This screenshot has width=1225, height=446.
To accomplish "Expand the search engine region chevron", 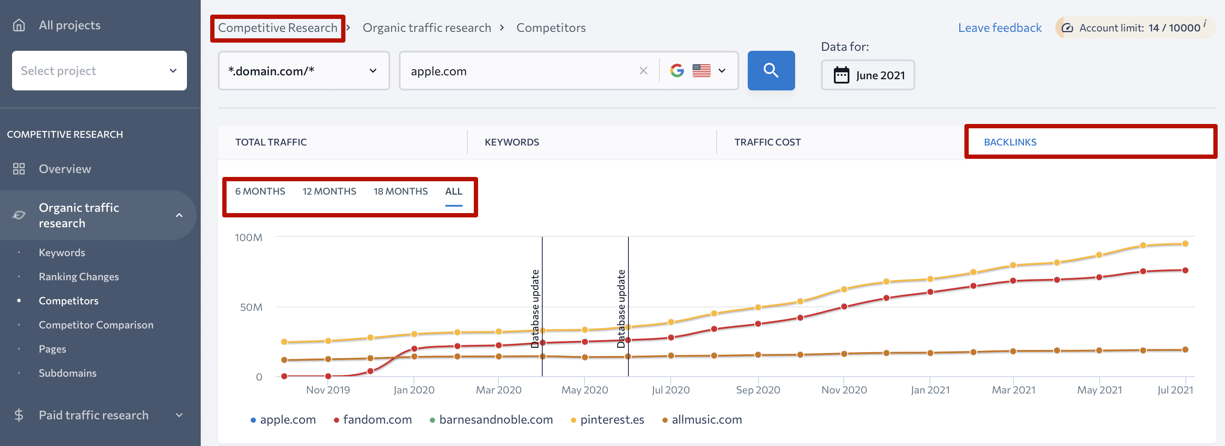I will [x=722, y=71].
